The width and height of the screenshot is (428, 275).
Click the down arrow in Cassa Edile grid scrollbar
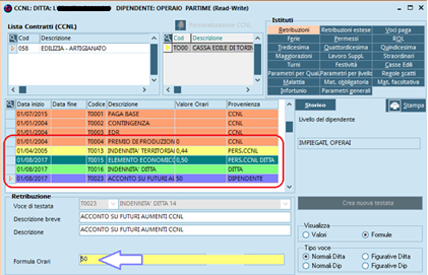pyautogui.click(x=258, y=80)
